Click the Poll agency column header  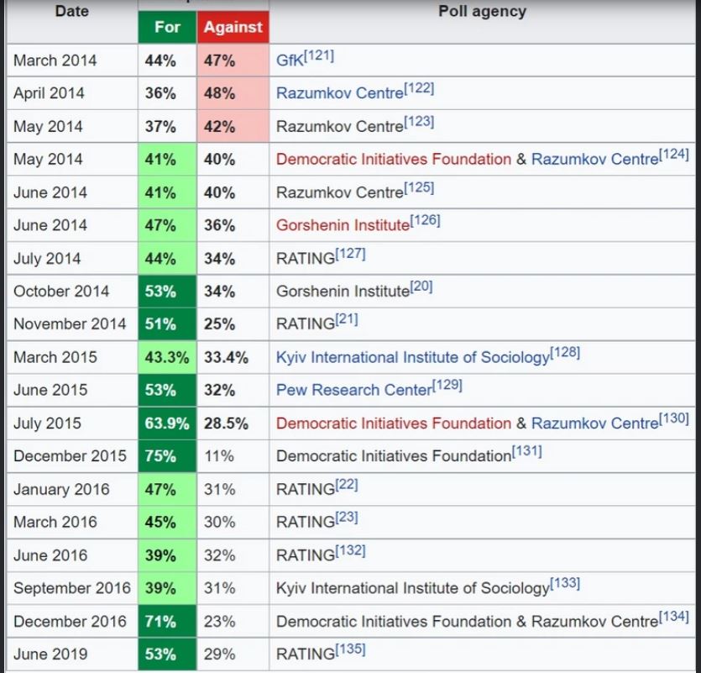[482, 12]
